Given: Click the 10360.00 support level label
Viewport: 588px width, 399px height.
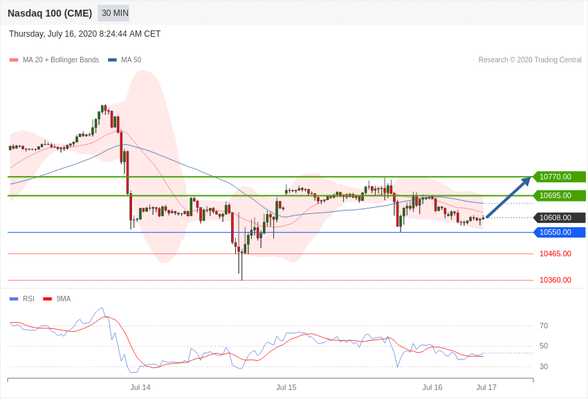Looking at the screenshot, I should (x=555, y=280).
